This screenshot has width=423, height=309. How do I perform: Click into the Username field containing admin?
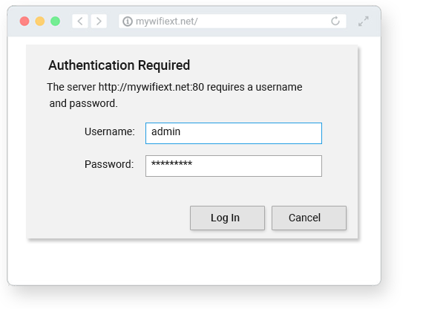[234, 133]
